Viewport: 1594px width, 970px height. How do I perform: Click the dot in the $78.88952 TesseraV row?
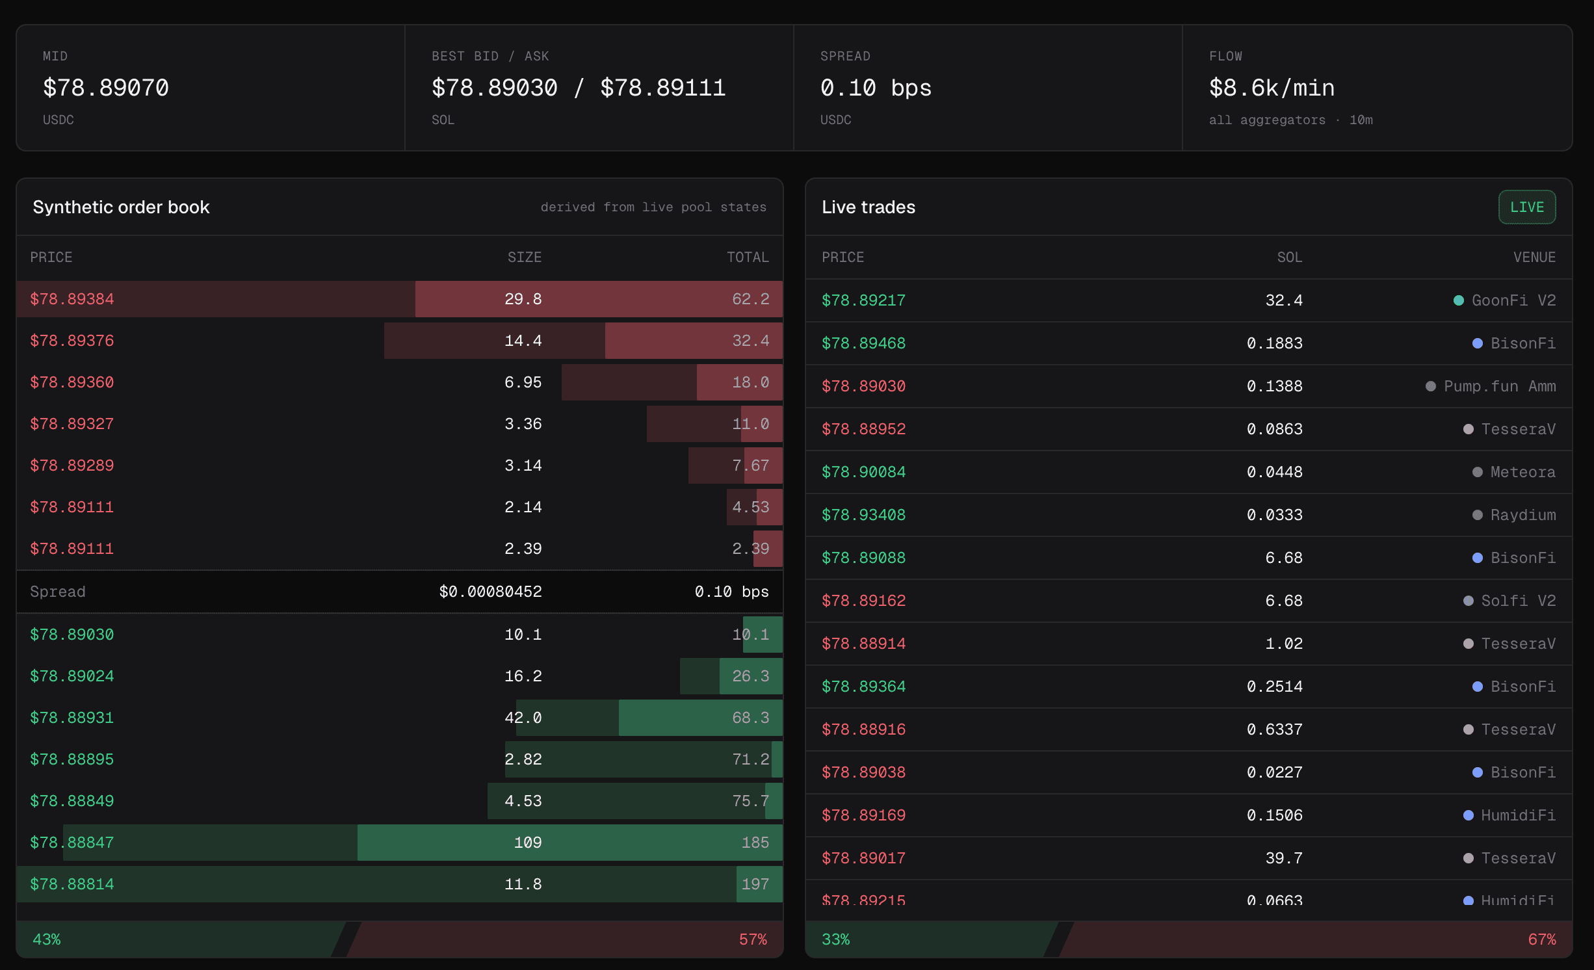(1468, 429)
